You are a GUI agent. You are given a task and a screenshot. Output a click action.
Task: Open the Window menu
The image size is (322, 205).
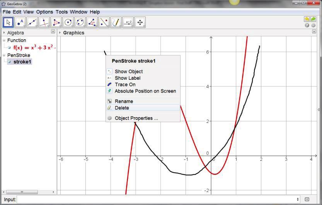click(x=78, y=12)
